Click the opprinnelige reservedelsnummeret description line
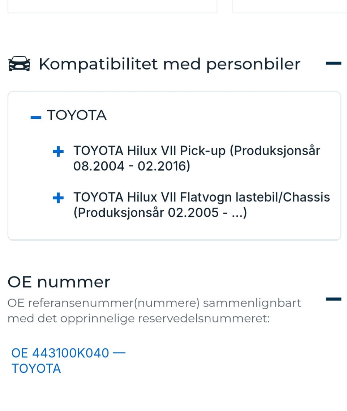 tap(138, 319)
